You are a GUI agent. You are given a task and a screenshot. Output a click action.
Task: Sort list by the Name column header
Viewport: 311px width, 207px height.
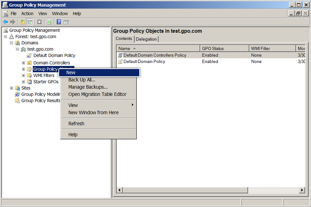pyautogui.click(x=158, y=49)
